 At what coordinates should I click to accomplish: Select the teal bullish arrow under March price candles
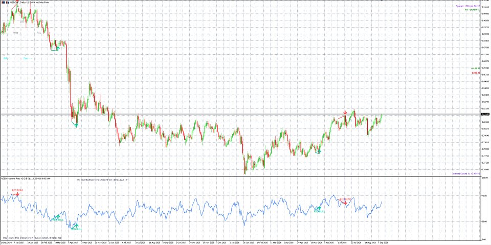tap(57, 48)
